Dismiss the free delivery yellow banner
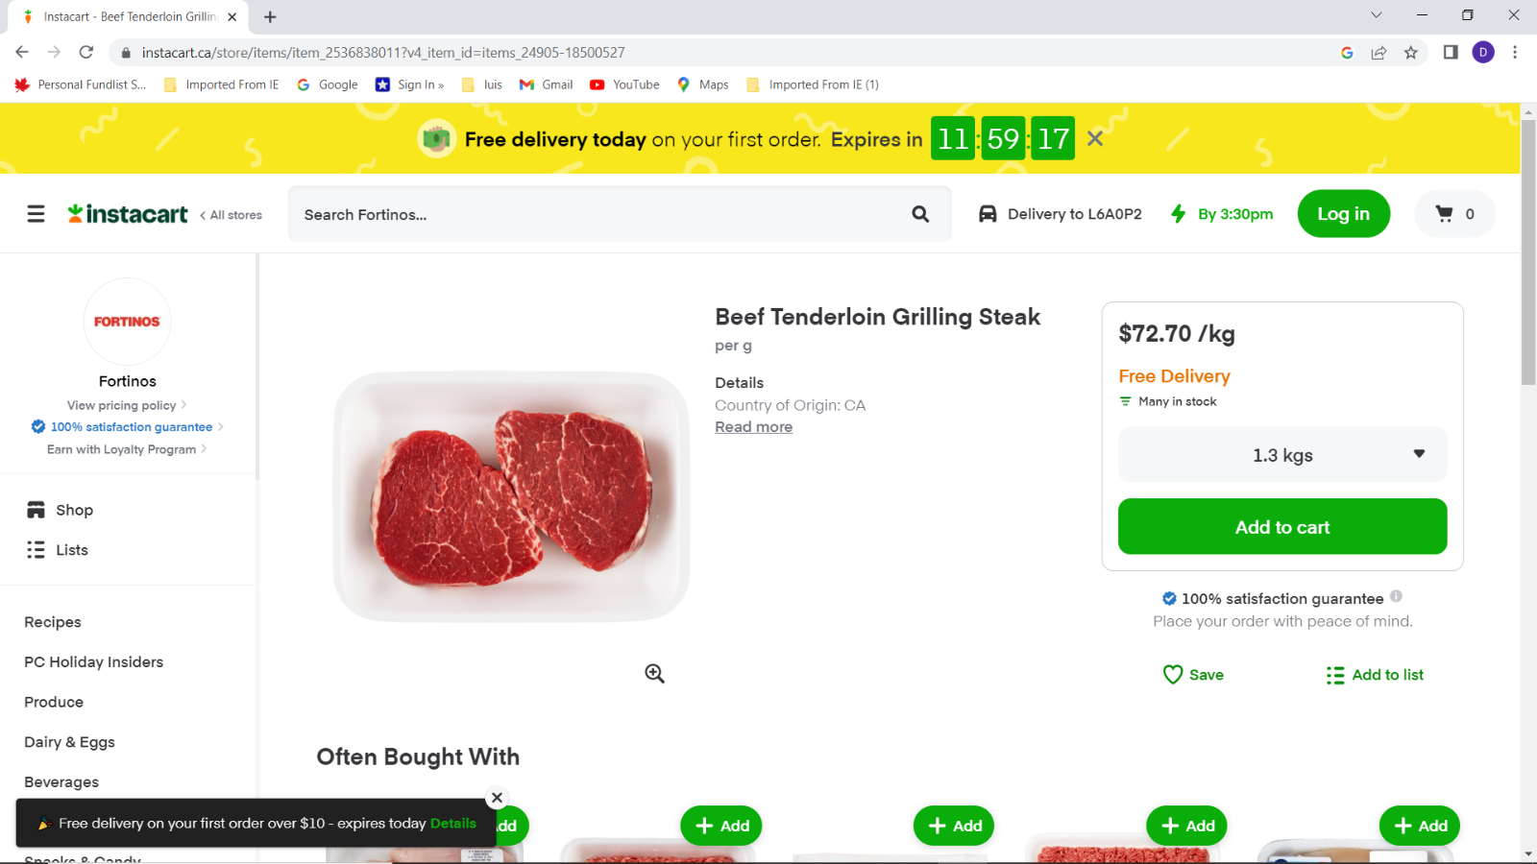The width and height of the screenshot is (1537, 864). [1095, 139]
